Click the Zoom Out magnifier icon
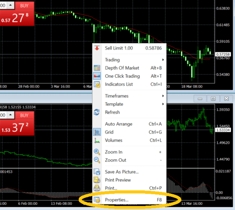The height and width of the screenshot is (210, 235). click(x=97, y=160)
